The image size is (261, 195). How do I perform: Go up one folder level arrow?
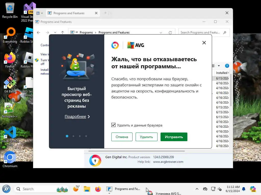tap(62, 32)
